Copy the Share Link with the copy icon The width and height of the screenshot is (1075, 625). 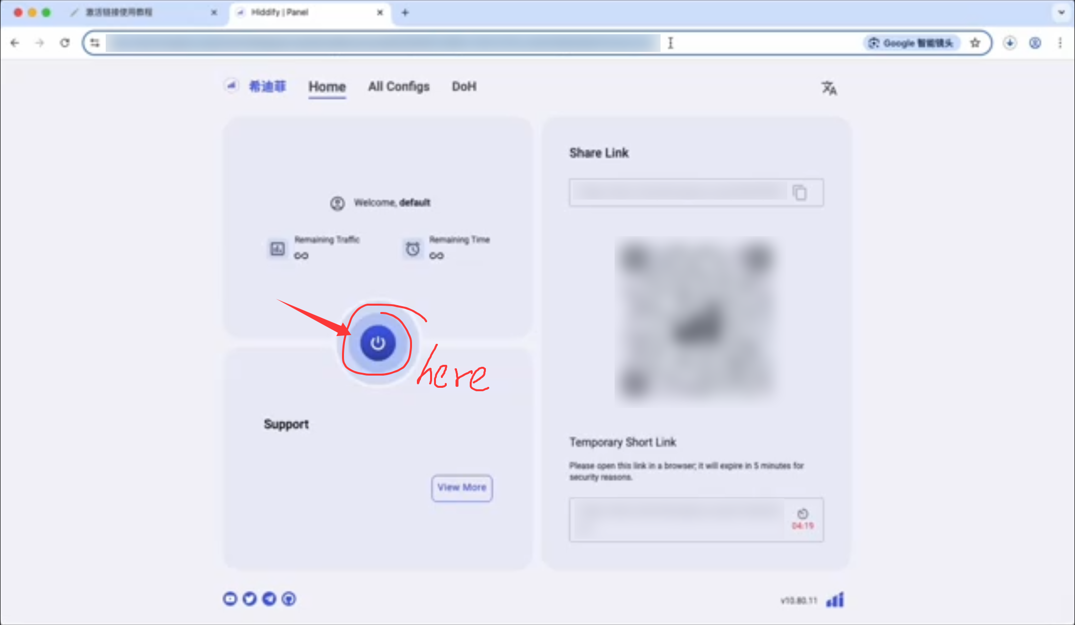pyautogui.click(x=800, y=192)
